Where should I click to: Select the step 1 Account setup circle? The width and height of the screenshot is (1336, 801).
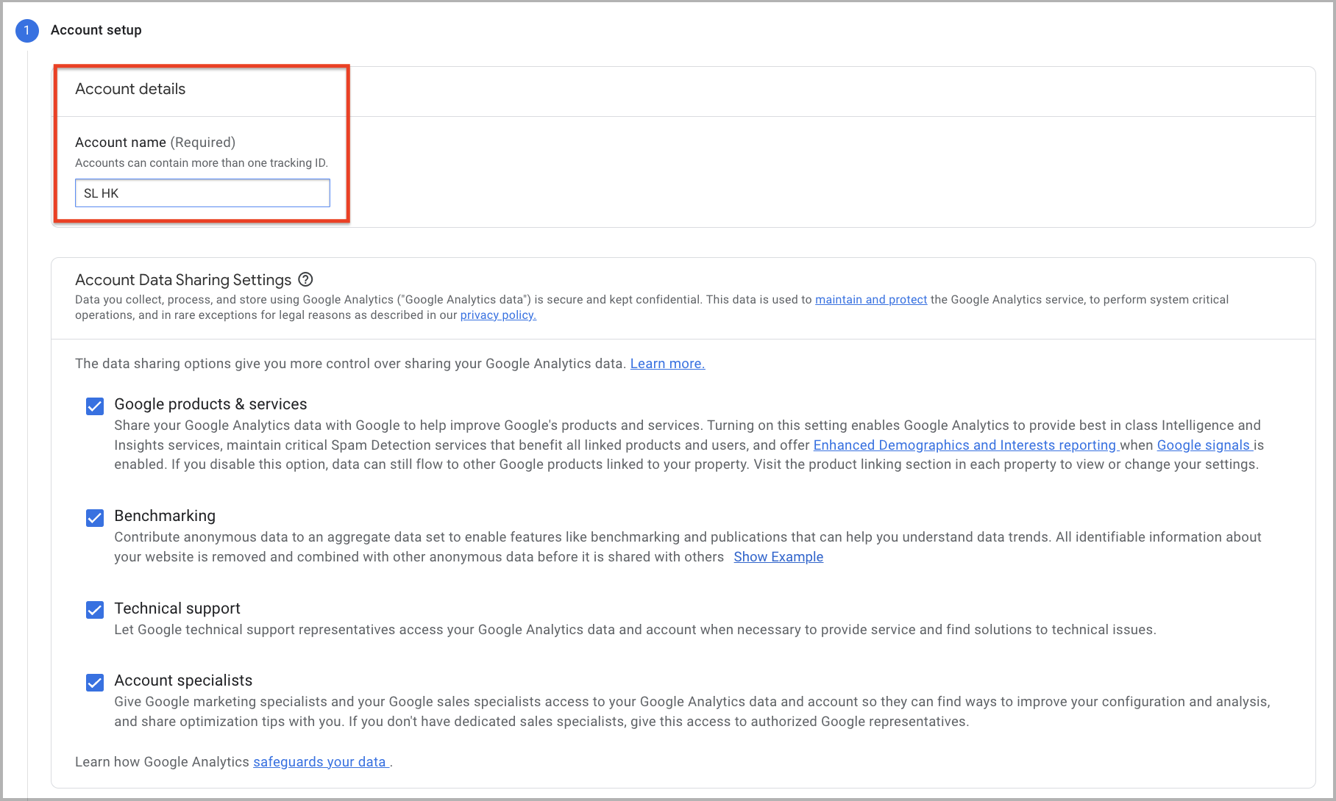pyautogui.click(x=27, y=30)
